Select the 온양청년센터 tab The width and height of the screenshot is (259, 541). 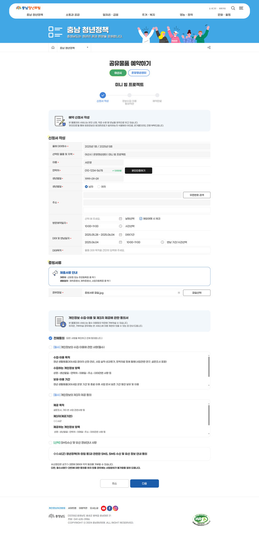tap(139, 73)
